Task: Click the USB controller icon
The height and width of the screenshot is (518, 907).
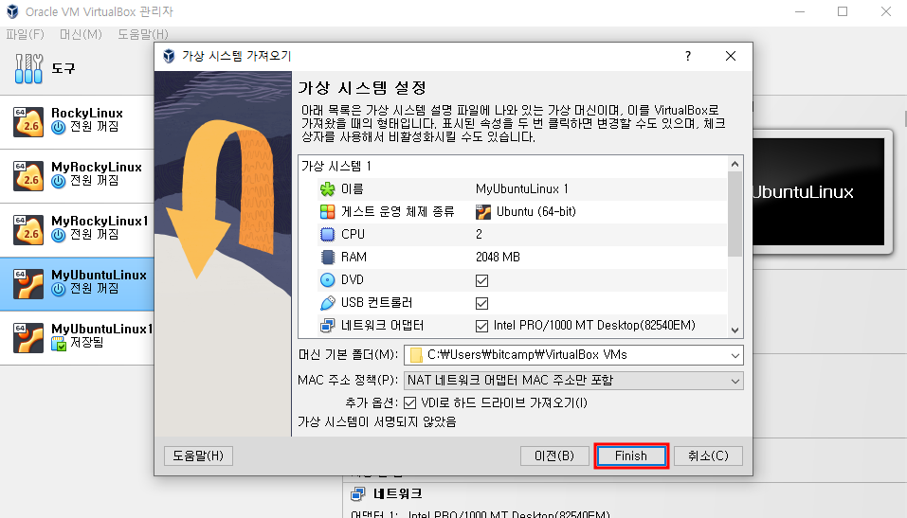Action: [x=327, y=302]
